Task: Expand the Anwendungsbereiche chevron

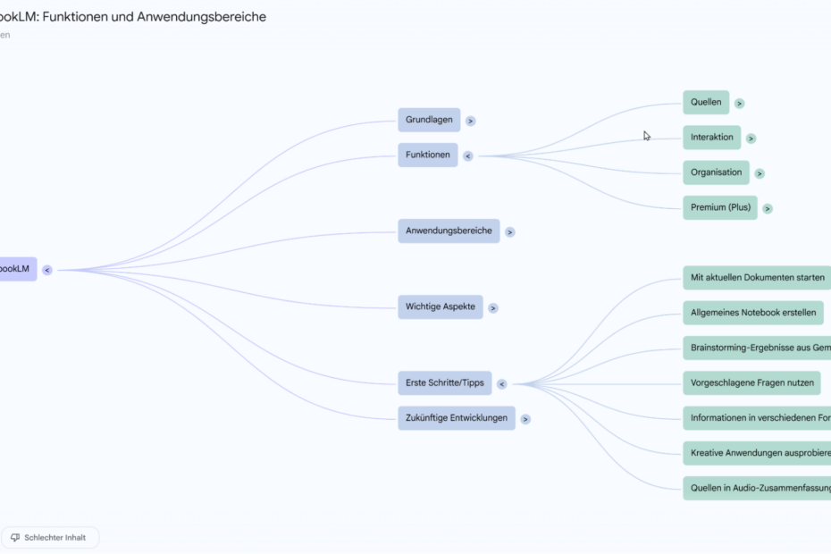Action: pos(510,232)
